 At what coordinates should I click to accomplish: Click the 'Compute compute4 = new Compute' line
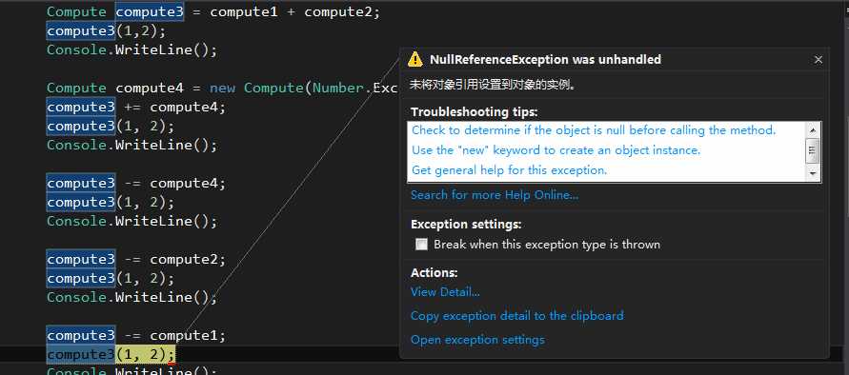click(x=223, y=88)
